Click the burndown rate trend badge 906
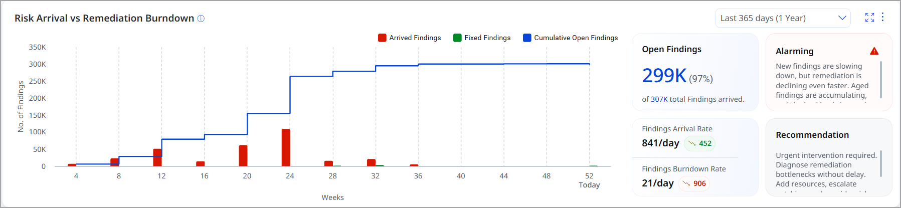 tap(694, 183)
